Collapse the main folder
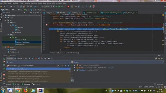Viewport: 166px width, 93px height. [x=8, y=23]
